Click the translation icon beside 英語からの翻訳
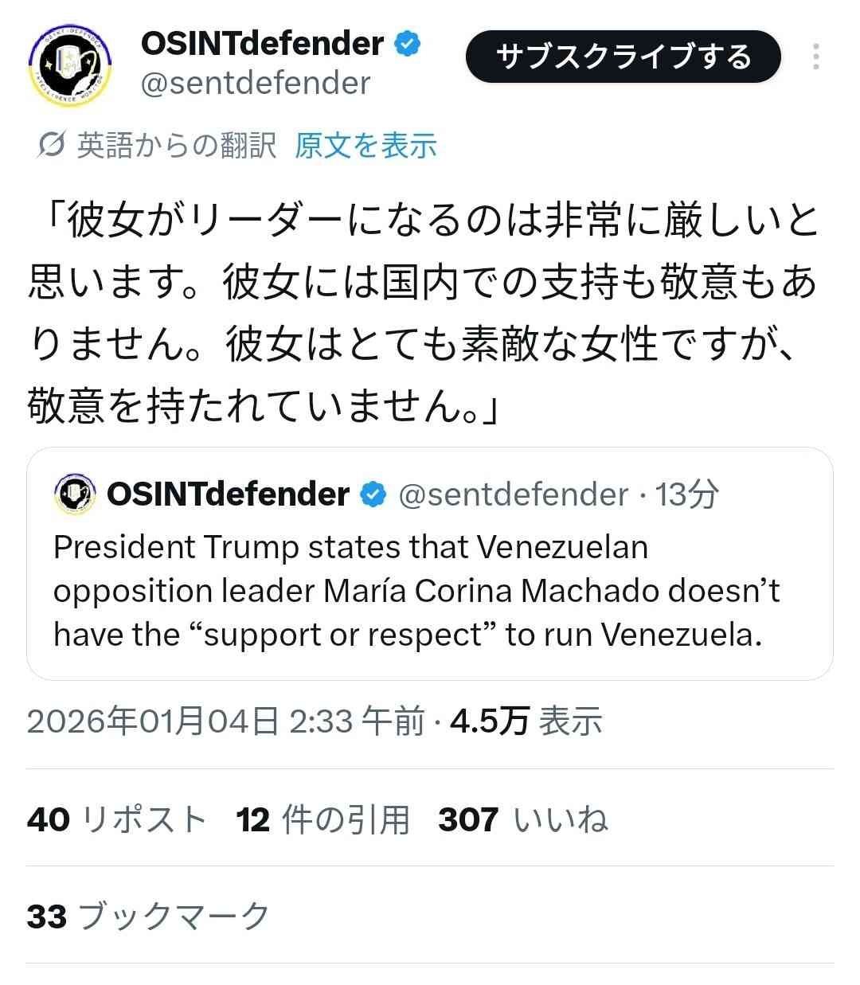Screen dimensions: 860x985 pyautogui.click(x=51, y=146)
